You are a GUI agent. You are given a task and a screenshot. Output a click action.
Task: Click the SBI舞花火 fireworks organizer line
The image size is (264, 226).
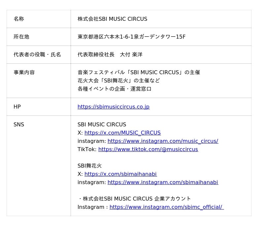[118, 81]
